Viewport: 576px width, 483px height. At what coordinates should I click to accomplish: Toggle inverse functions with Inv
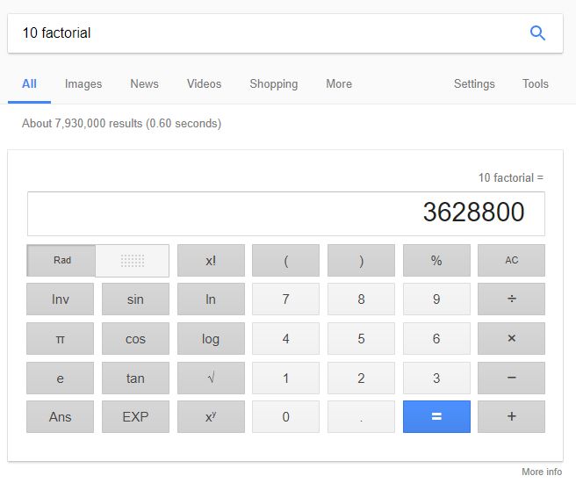point(60,299)
